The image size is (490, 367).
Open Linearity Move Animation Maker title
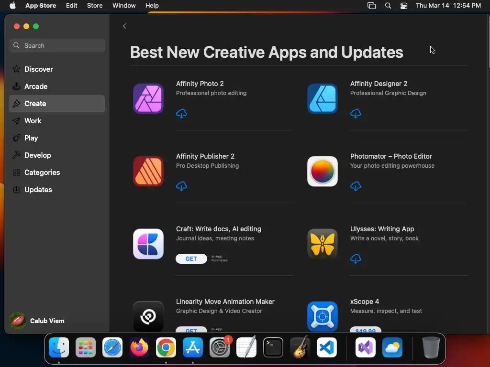(225, 302)
